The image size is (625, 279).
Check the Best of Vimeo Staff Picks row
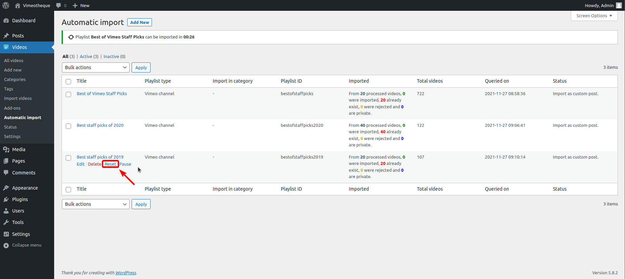68,94
